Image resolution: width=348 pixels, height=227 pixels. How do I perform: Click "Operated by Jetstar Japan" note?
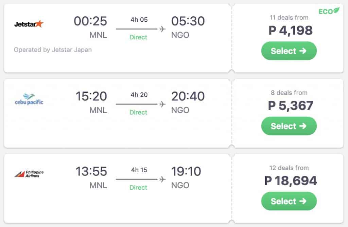(x=53, y=50)
